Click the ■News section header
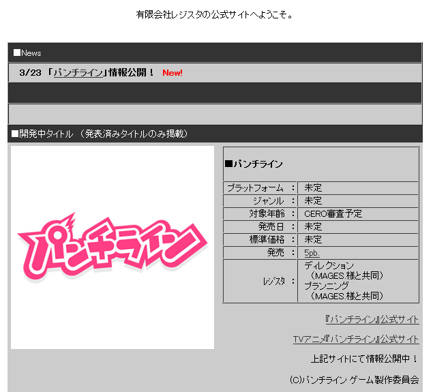Image resolution: width=433 pixels, height=392 pixels. pos(215,52)
